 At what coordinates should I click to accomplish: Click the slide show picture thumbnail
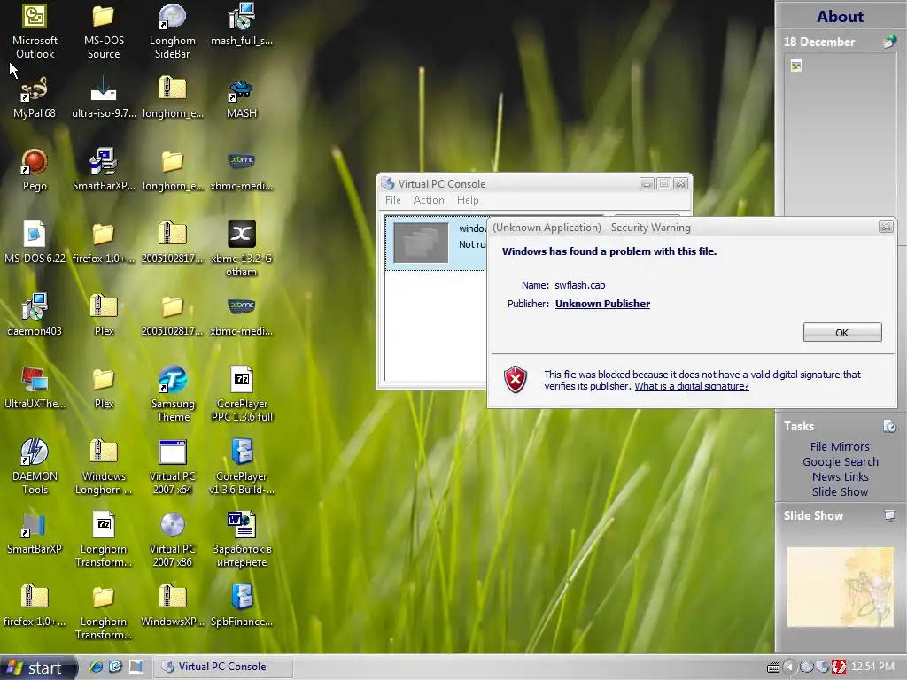pyautogui.click(x=840, y=587)
